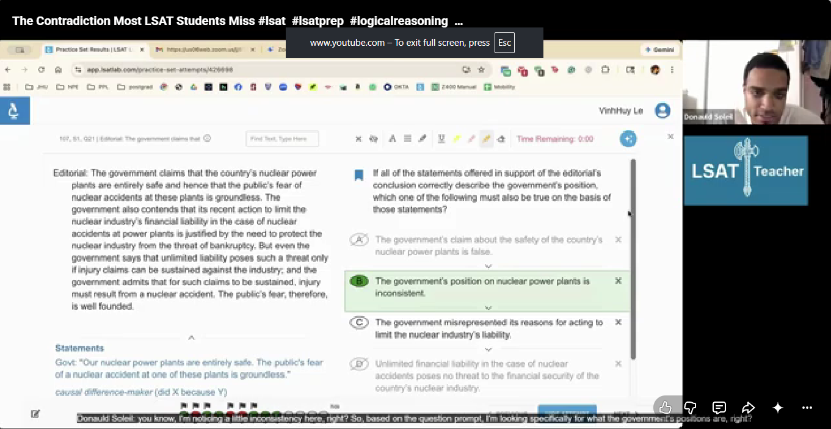Like the video with thumbs up
Screen dimensions: 831x429
pyautogui.click(x=666, y=408)
